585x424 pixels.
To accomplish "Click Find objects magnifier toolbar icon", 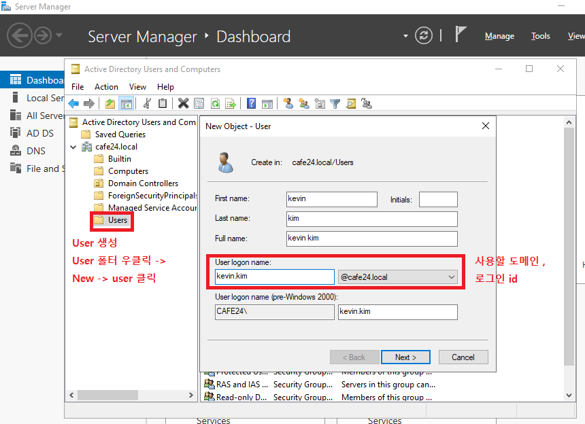I will coord(351,103).
